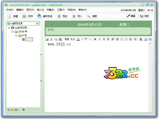Click the editor scrollbar up arrow
The image size is (159, 119).
(x=150, y=43)
